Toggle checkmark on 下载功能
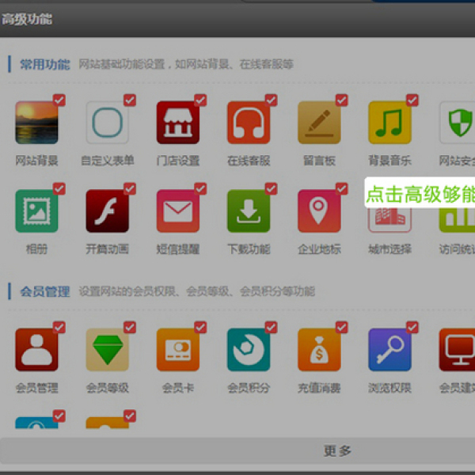475x475 pixels. [x=271, y=188]
